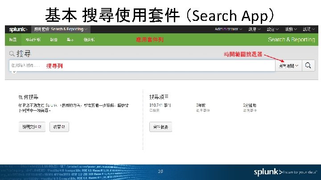Viewport: 321px width, 180px height.
Task: Open the time range picker dropdown
Action: tap(288, 66)
